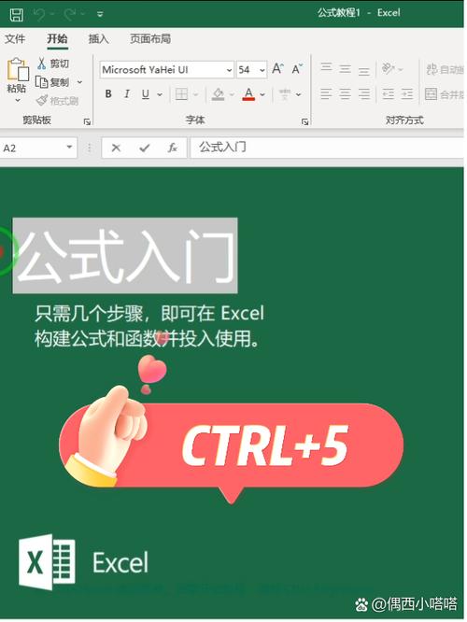467x622 pixels.
Task: Click the 粘贴 clipboard icon
Action: point(18,70)
